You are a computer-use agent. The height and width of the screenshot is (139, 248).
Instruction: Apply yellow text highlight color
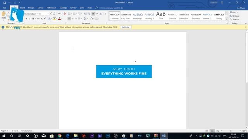coord(54,19)
